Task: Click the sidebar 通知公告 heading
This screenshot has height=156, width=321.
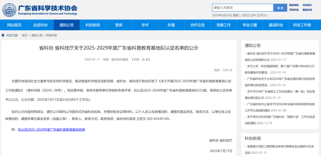Action: (253, 46)
